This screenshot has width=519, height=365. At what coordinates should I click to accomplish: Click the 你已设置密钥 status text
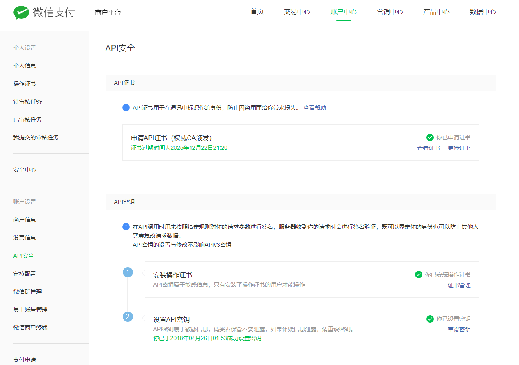[453, 319]
